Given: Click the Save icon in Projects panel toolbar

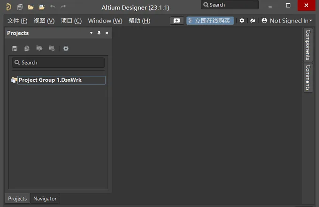Looking at the screenshot, I should [15, 49].
